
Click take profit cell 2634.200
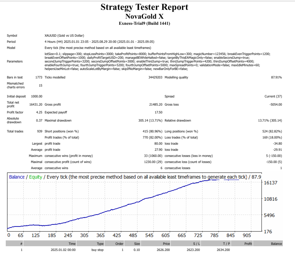pos(223,250)
